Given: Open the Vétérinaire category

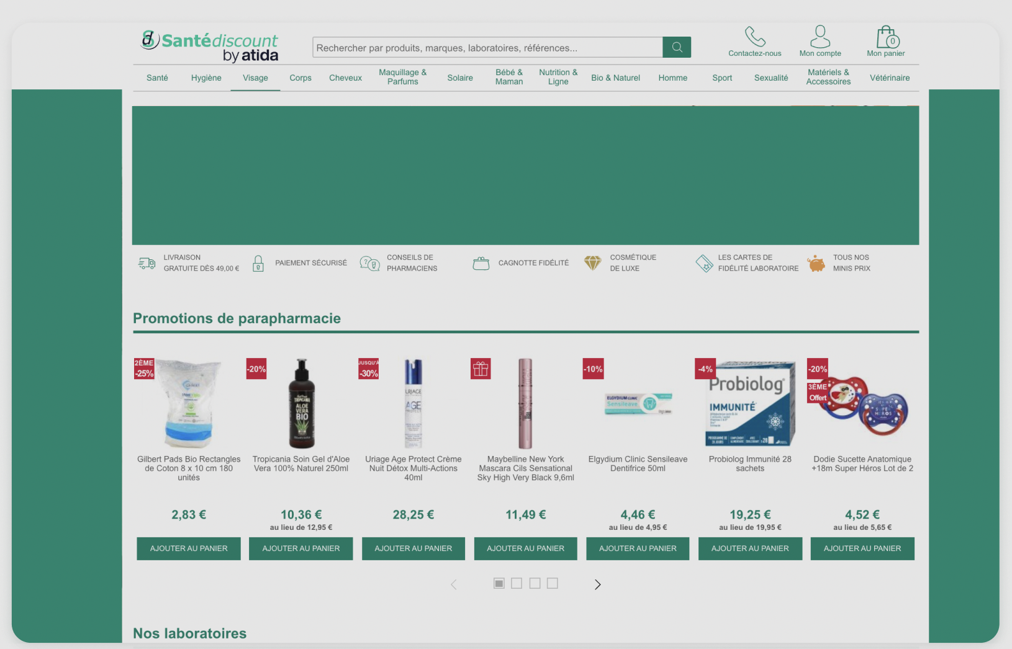Looking at the screenshot, I should pyautogui.click(x=890, y=78).
